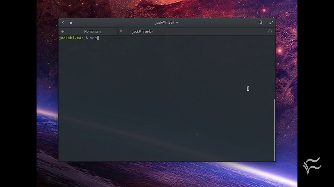Click the "jack@hive4" prompt text
Screen dimensions: 334x187
pos(70,38)
